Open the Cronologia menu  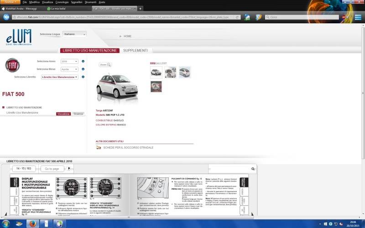[62, 2]
